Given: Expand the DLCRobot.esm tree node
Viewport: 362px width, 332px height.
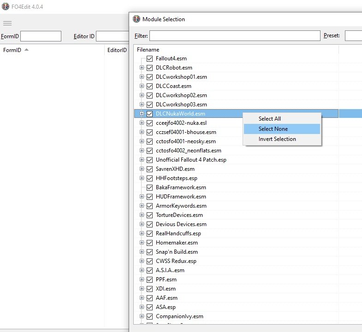Looking at the screenshot, I should tap(142, 68).
